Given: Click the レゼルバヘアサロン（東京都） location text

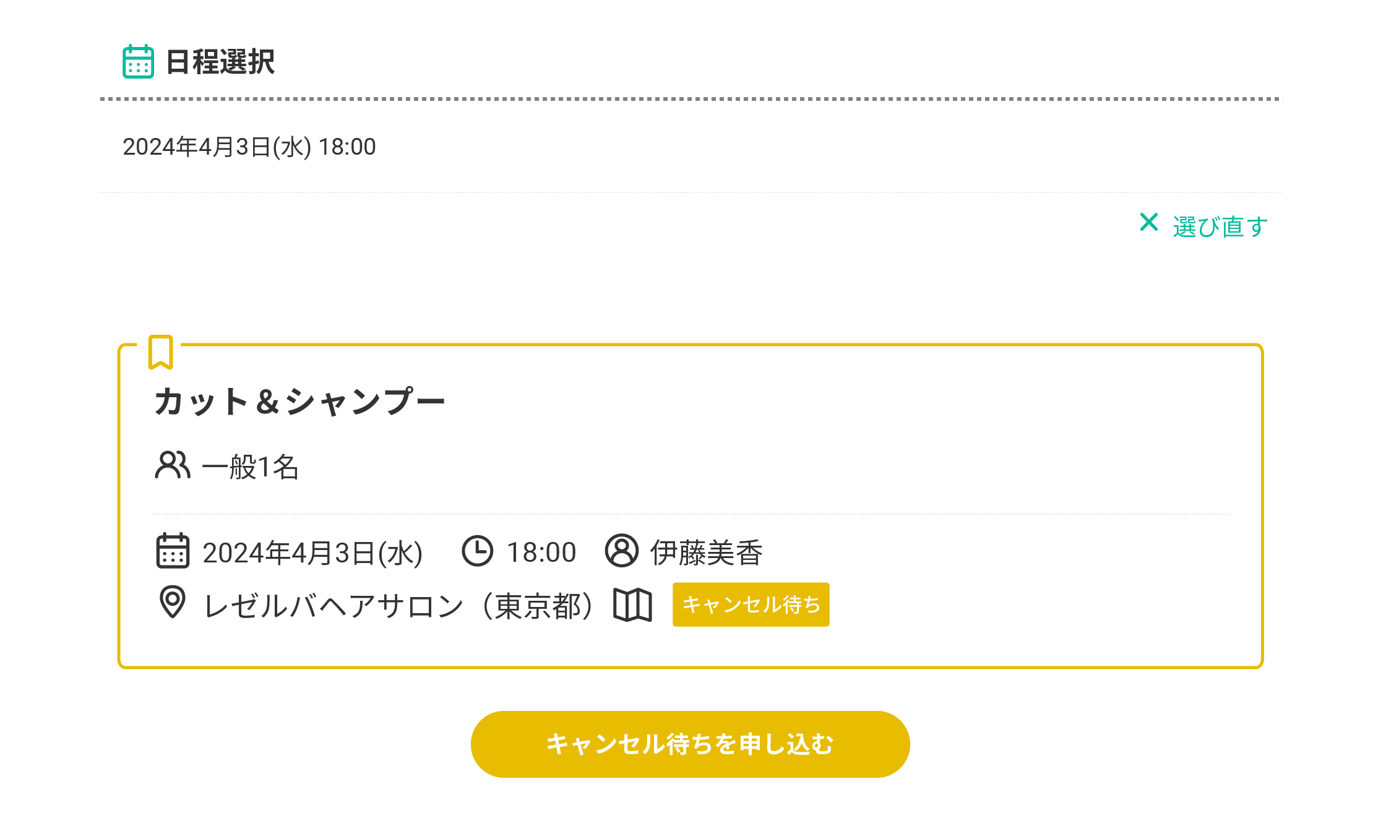Looking at the screenshot, I should click(398, 606).
